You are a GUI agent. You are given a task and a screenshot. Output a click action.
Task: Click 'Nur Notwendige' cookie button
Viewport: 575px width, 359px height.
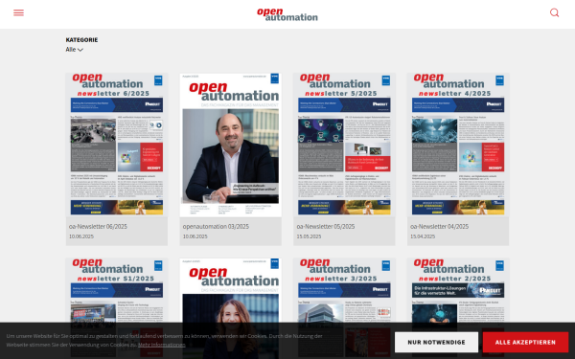coord(436,342)
